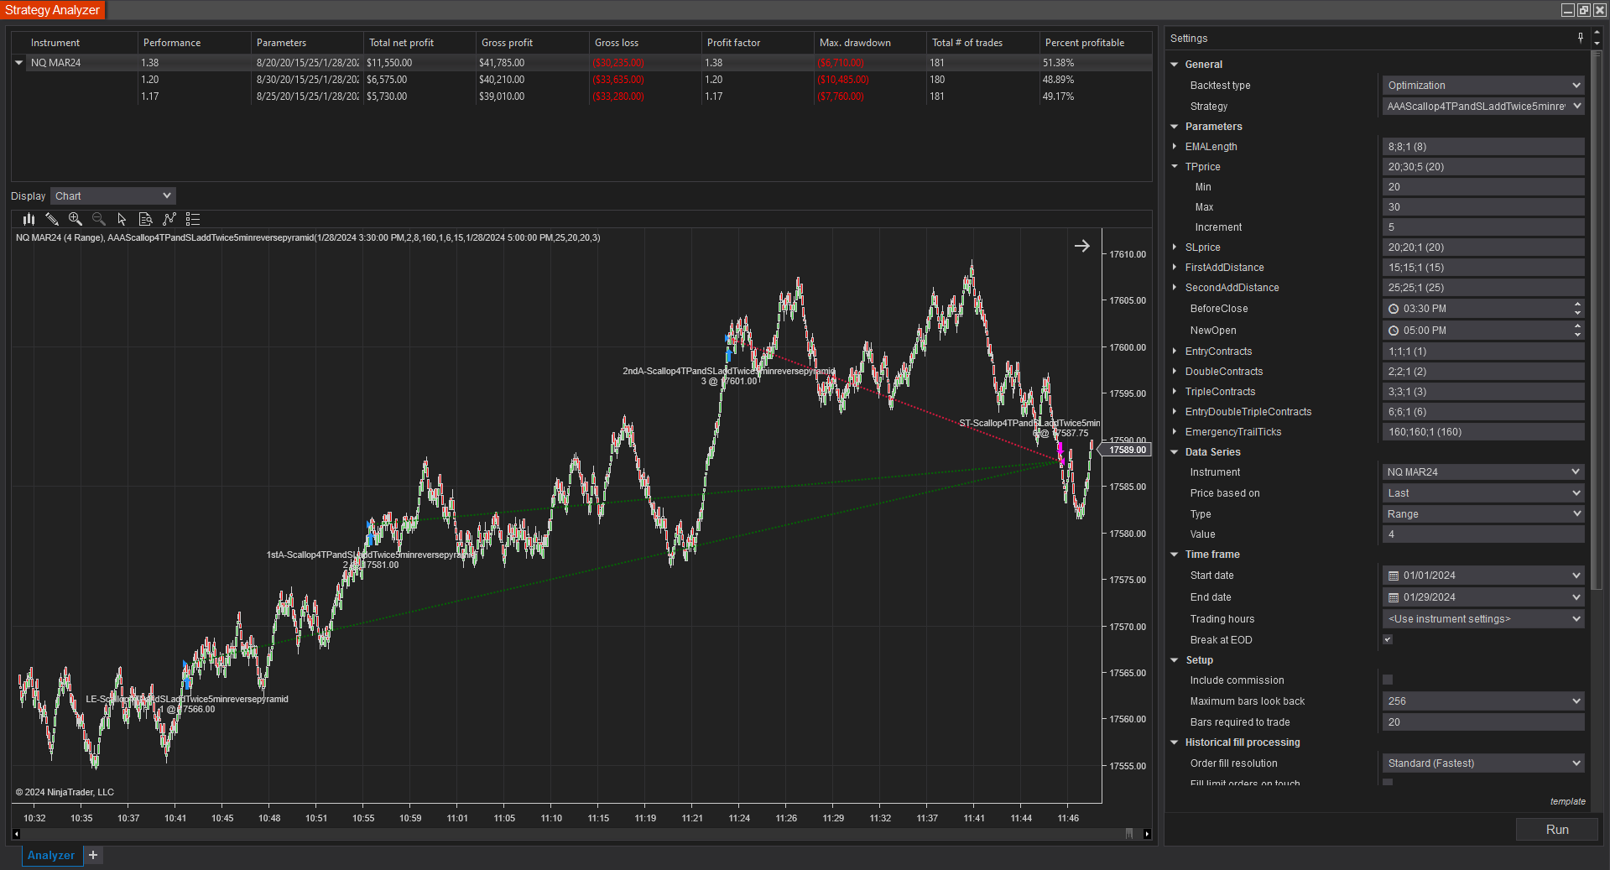Collapse the General settings section
This screenshot has width=1610, height=870.
tap(1175, 64)
